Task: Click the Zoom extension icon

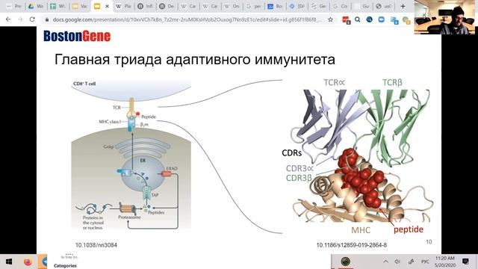Action: click(x=382, y=19)
